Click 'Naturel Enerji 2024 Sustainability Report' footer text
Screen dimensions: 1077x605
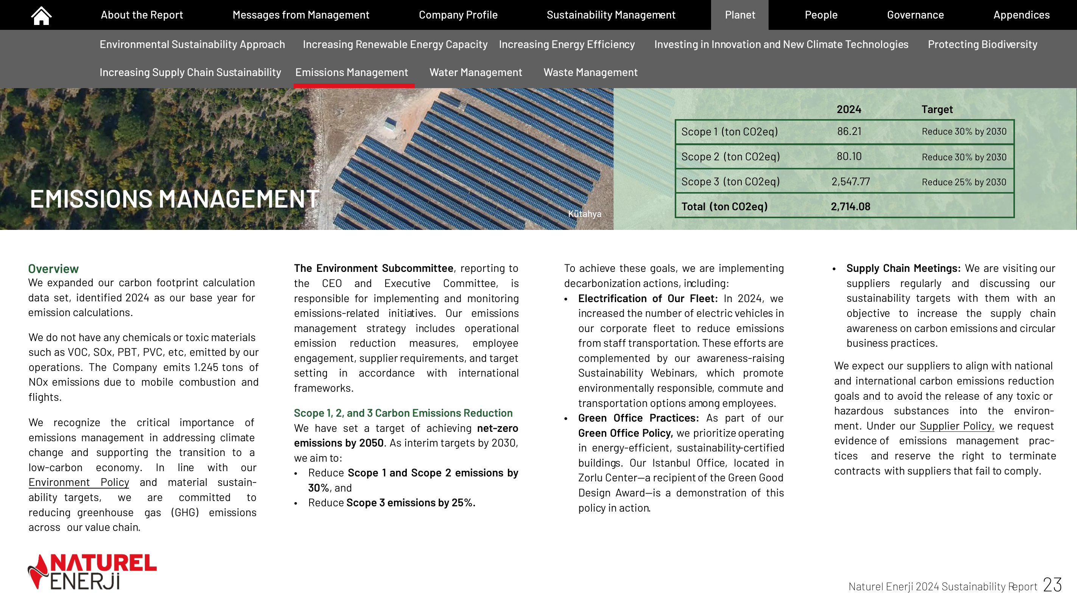(943, 586)
